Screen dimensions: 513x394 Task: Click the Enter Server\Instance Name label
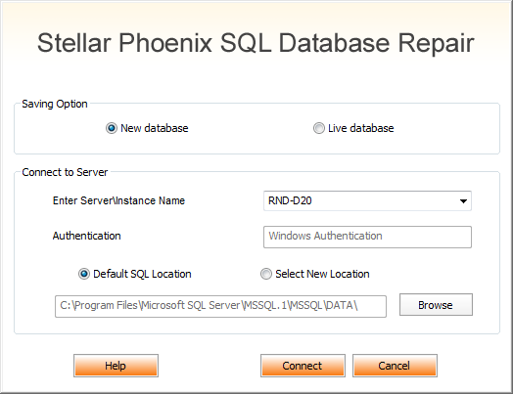click(x=118, y=200)
